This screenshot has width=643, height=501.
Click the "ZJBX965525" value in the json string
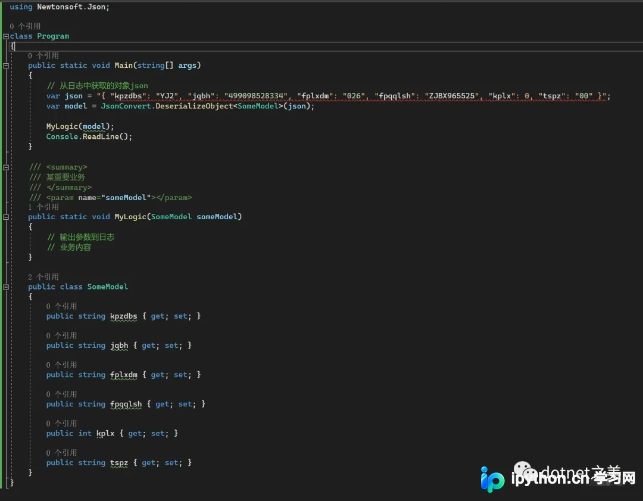click(451, 96)
